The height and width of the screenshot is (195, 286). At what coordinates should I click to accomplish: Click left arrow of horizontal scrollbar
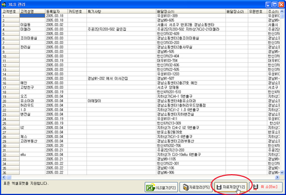[x=4, y=177]
